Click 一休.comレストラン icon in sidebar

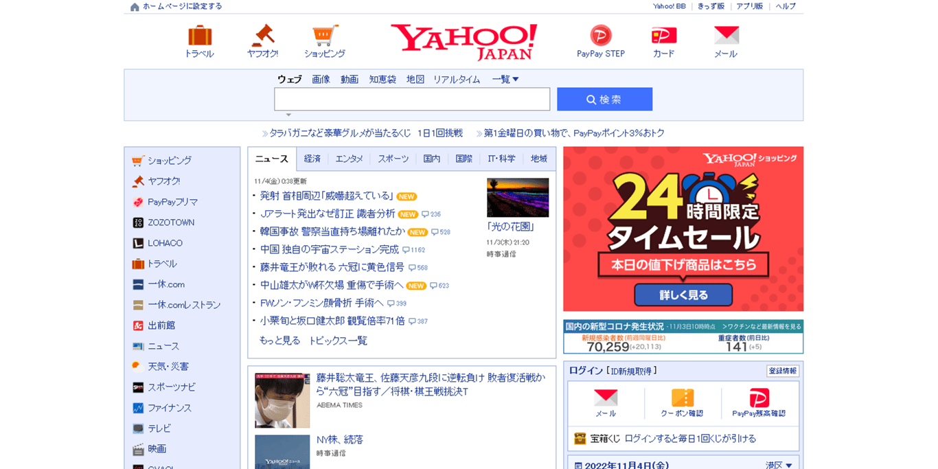(138, 305)
